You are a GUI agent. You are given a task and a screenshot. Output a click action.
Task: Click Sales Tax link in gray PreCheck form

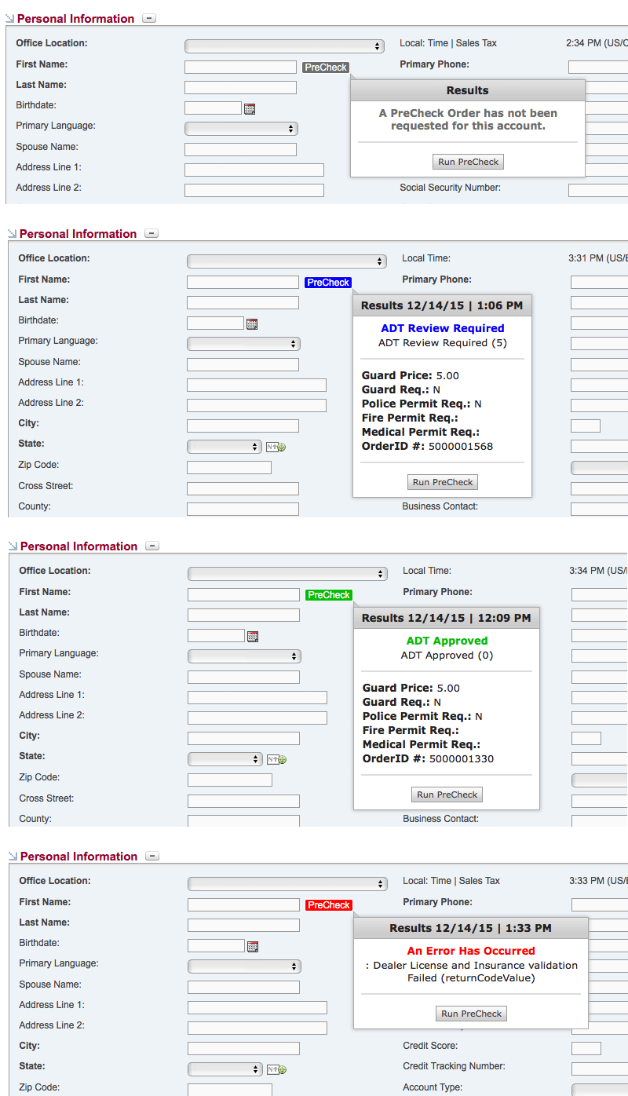coord(476,44)
